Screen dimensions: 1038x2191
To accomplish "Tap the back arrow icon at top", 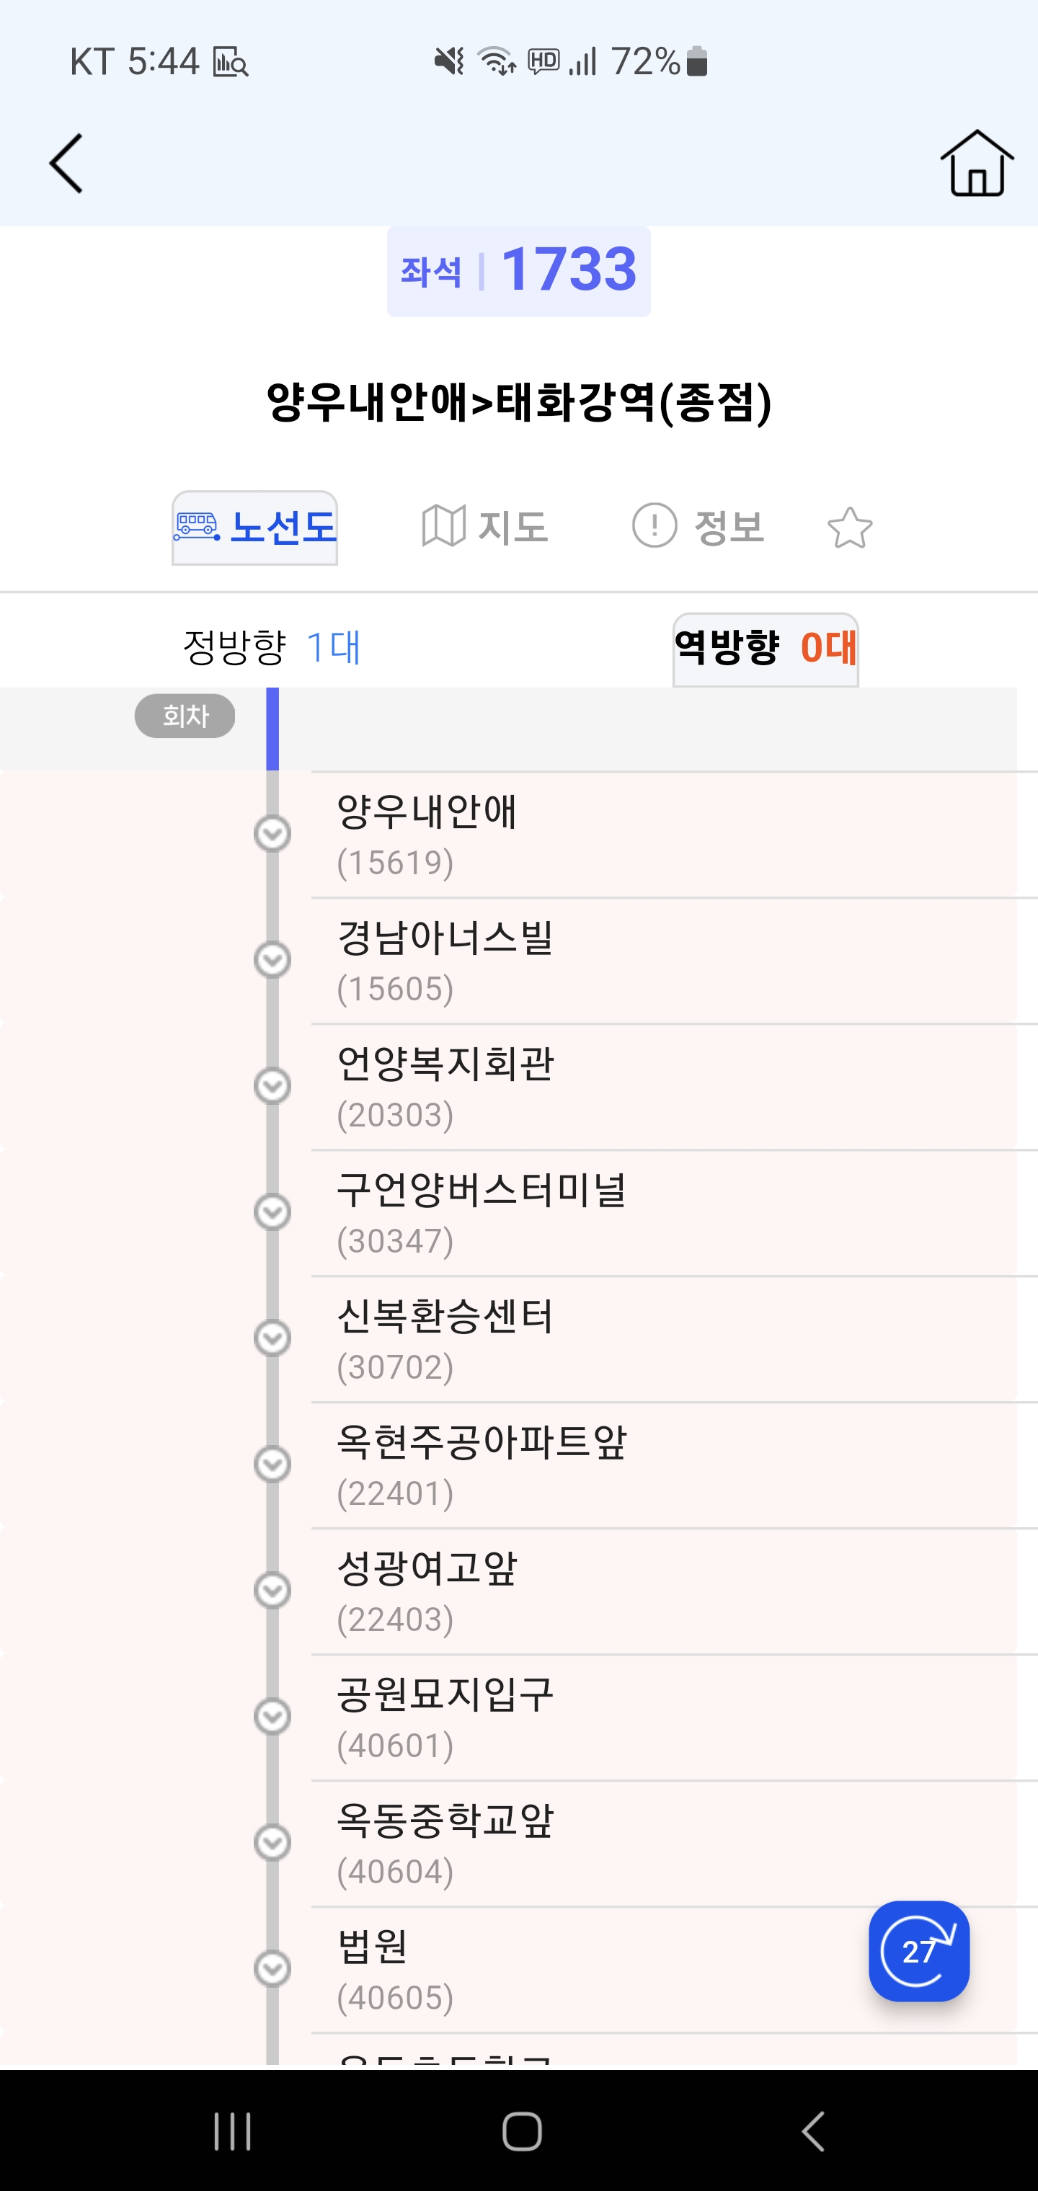I will tap(66, 164).
